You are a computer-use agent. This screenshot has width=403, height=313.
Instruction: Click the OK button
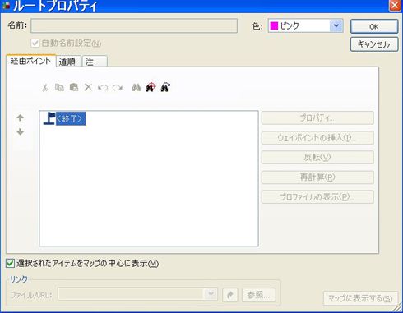click(374, 26)
